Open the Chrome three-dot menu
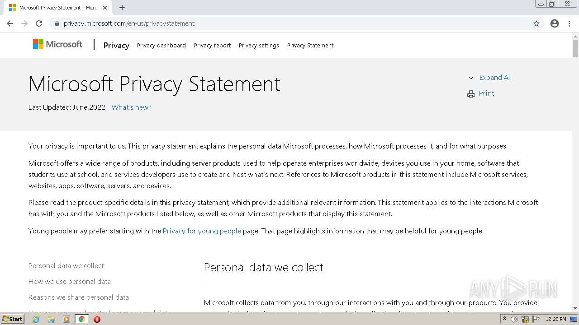This screenshot has height=325, width=579. coord(570,23)
